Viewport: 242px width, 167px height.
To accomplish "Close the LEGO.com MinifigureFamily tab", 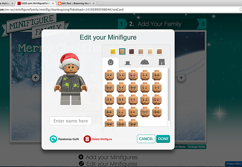I will coord(53,3).
